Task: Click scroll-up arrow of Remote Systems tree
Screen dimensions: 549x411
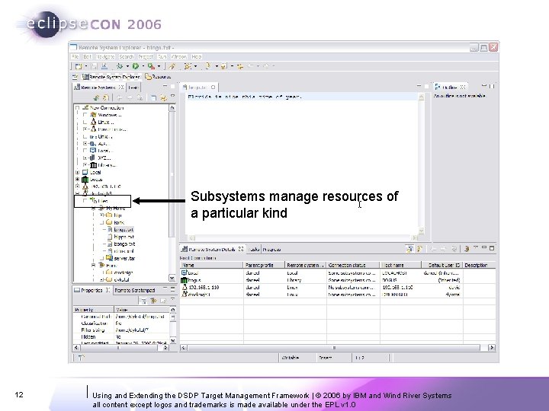Action: [172, 108]
